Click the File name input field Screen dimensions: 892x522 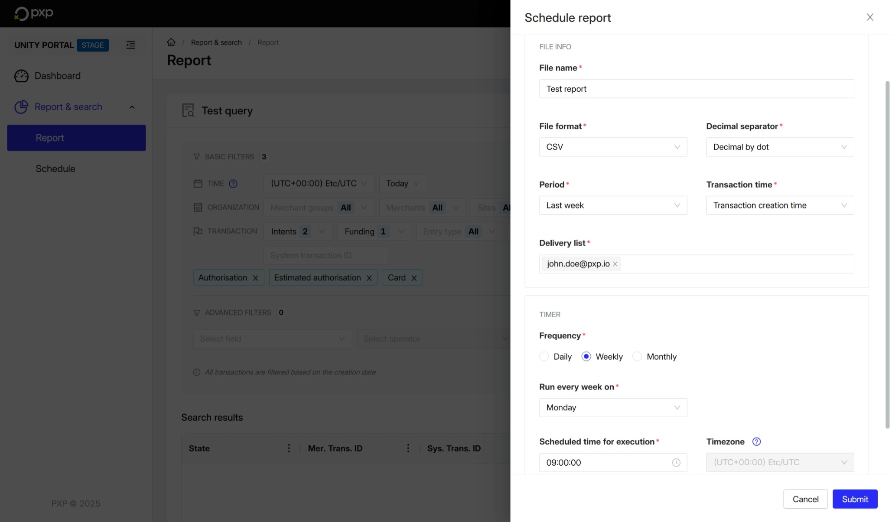[696, 89]
